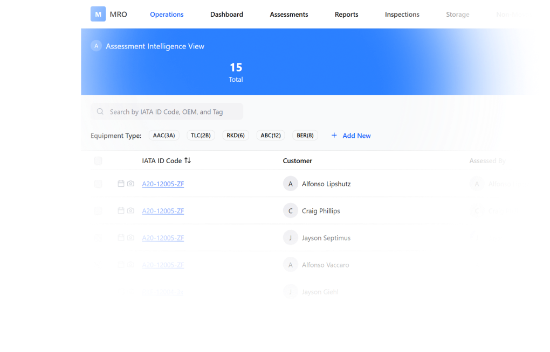Open the Inspections menu item
Image resolution: width=550 pixels, height=352 pixels.
[402, 15]
